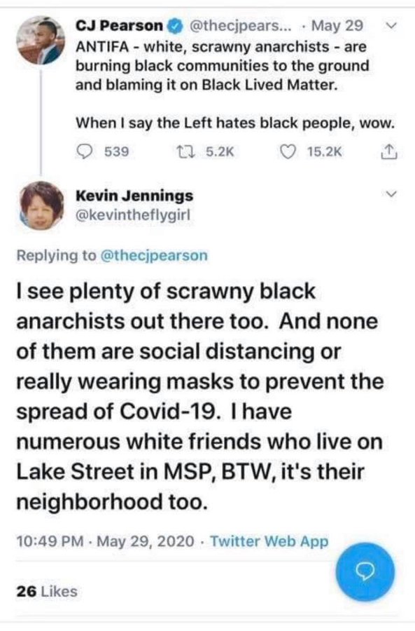The image size is (415, 631).
Task: Open the Twitter Web App source link
Action: (269, 541)
